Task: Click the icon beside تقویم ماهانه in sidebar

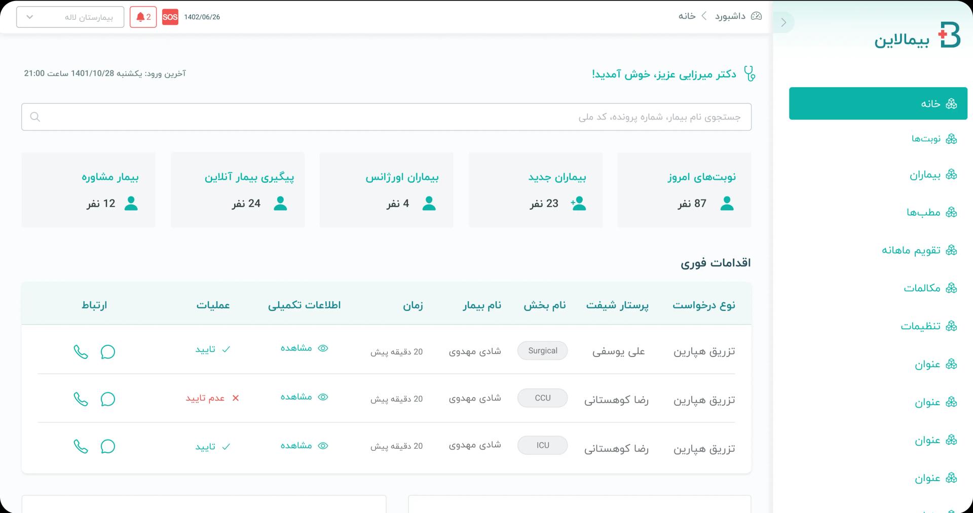Action: (x=951, y=250)
